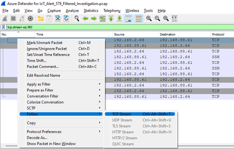Select the last packet row from 192.168.88.61
This screenshot has height=149, width=234.
pyautogui.click(x=169, y=97)
